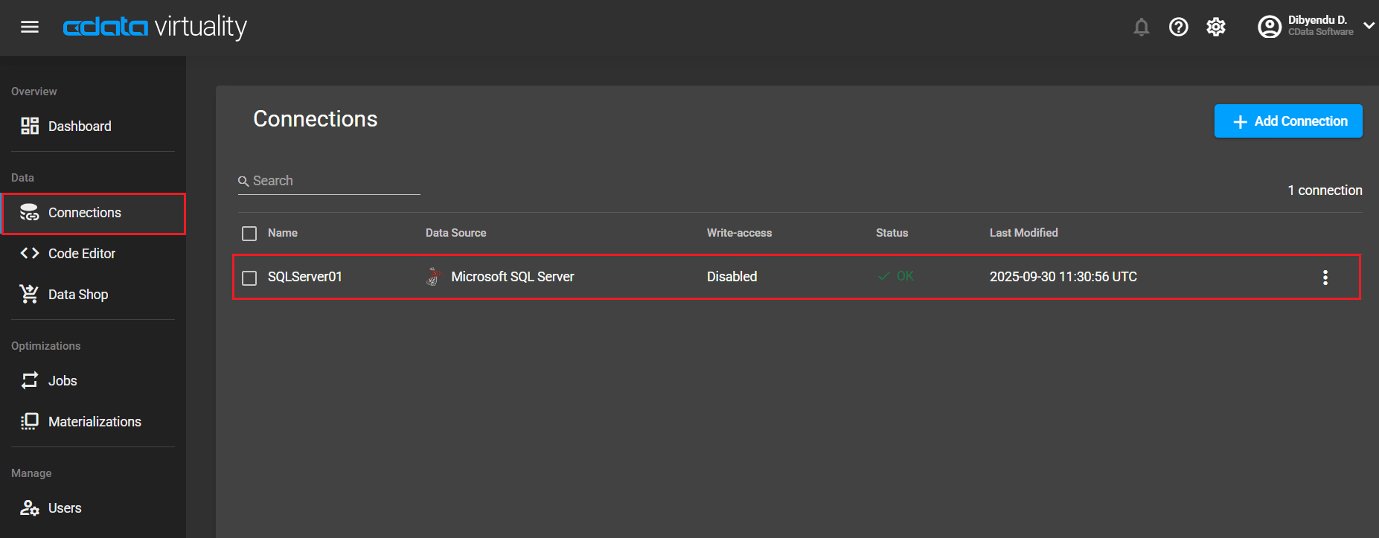Open the SQLServer01 connection name
This screenshot has height=538, width=1379.
pos(305,277)
